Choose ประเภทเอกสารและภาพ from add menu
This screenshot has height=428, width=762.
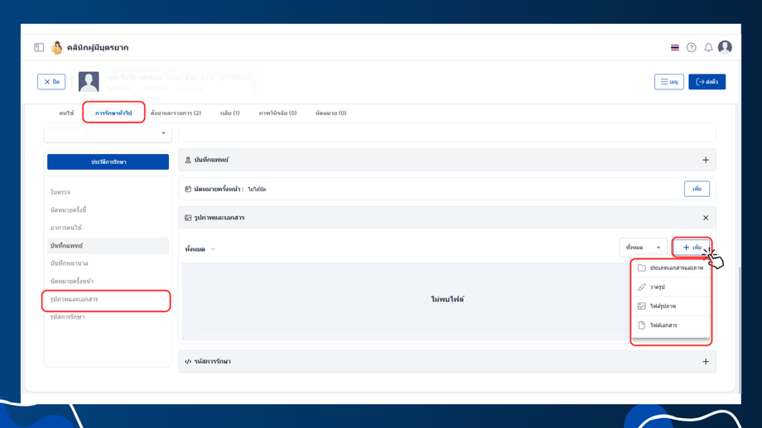tap(671, 267)
